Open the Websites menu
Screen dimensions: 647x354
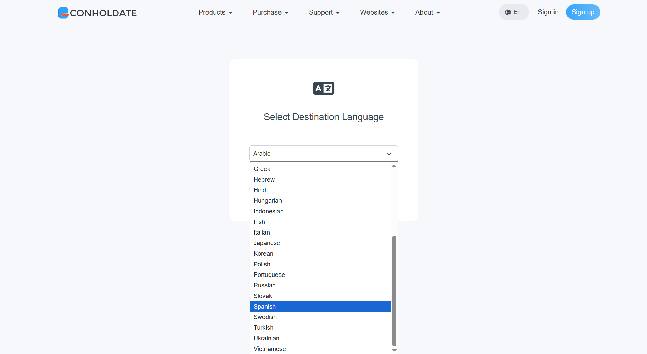point(377,12)
